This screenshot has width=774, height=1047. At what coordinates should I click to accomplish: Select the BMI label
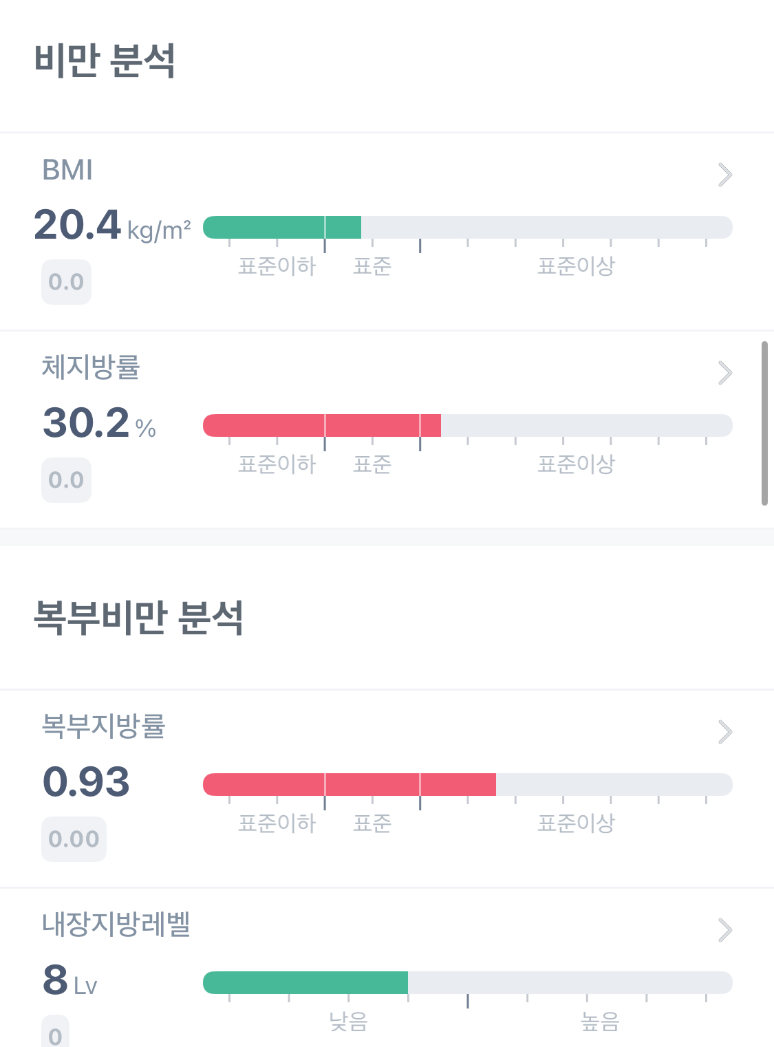67,170
